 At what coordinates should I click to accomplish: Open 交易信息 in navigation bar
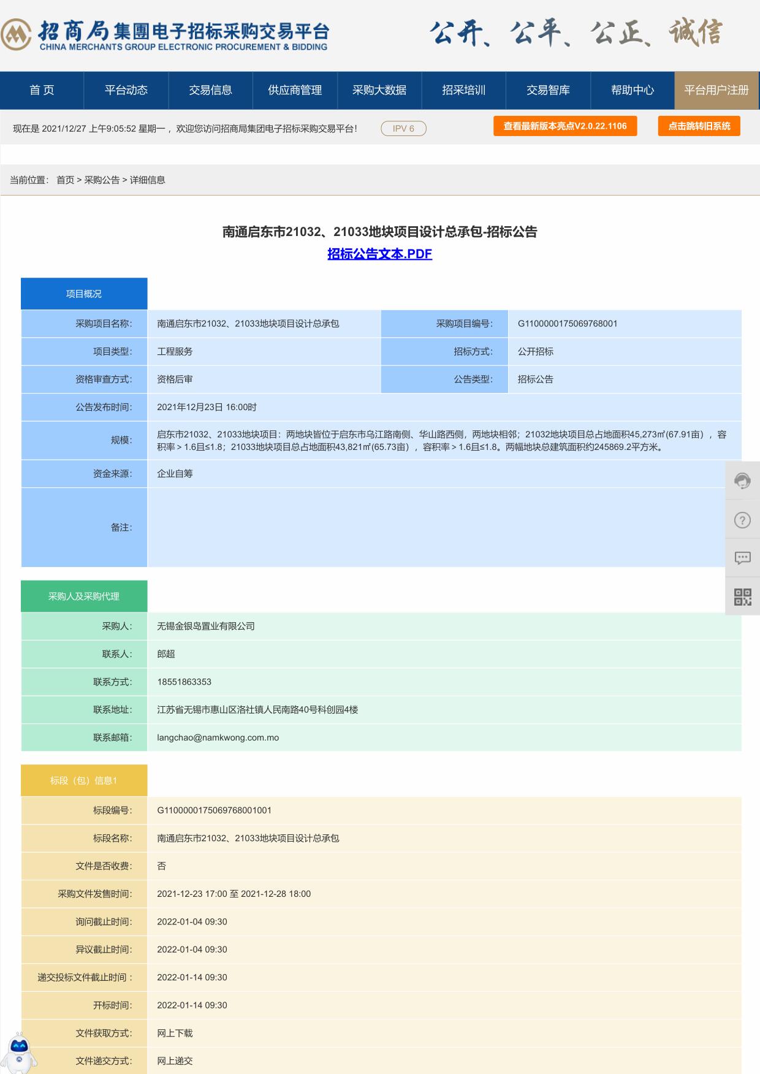(210, 90)
